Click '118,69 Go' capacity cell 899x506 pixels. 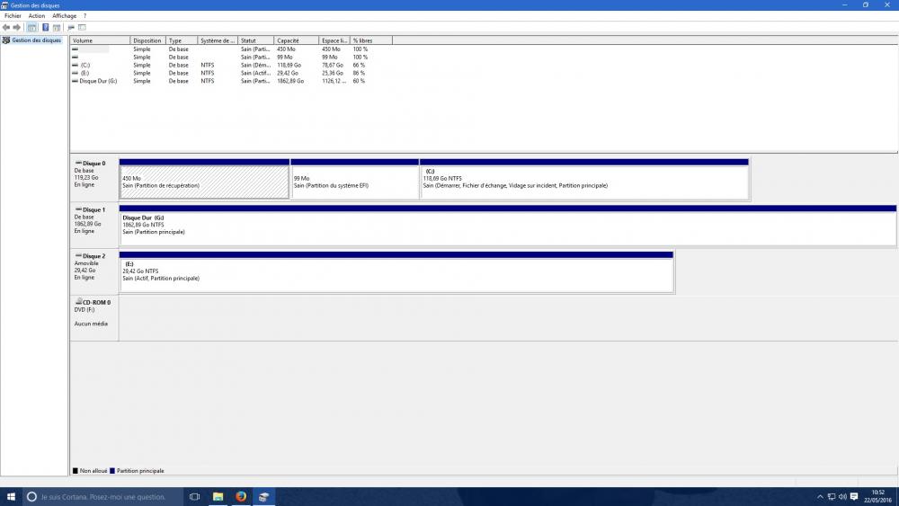tap(289, 66)
